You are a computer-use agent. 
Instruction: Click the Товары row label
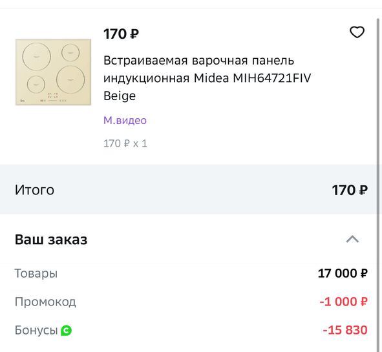point(36,273)
